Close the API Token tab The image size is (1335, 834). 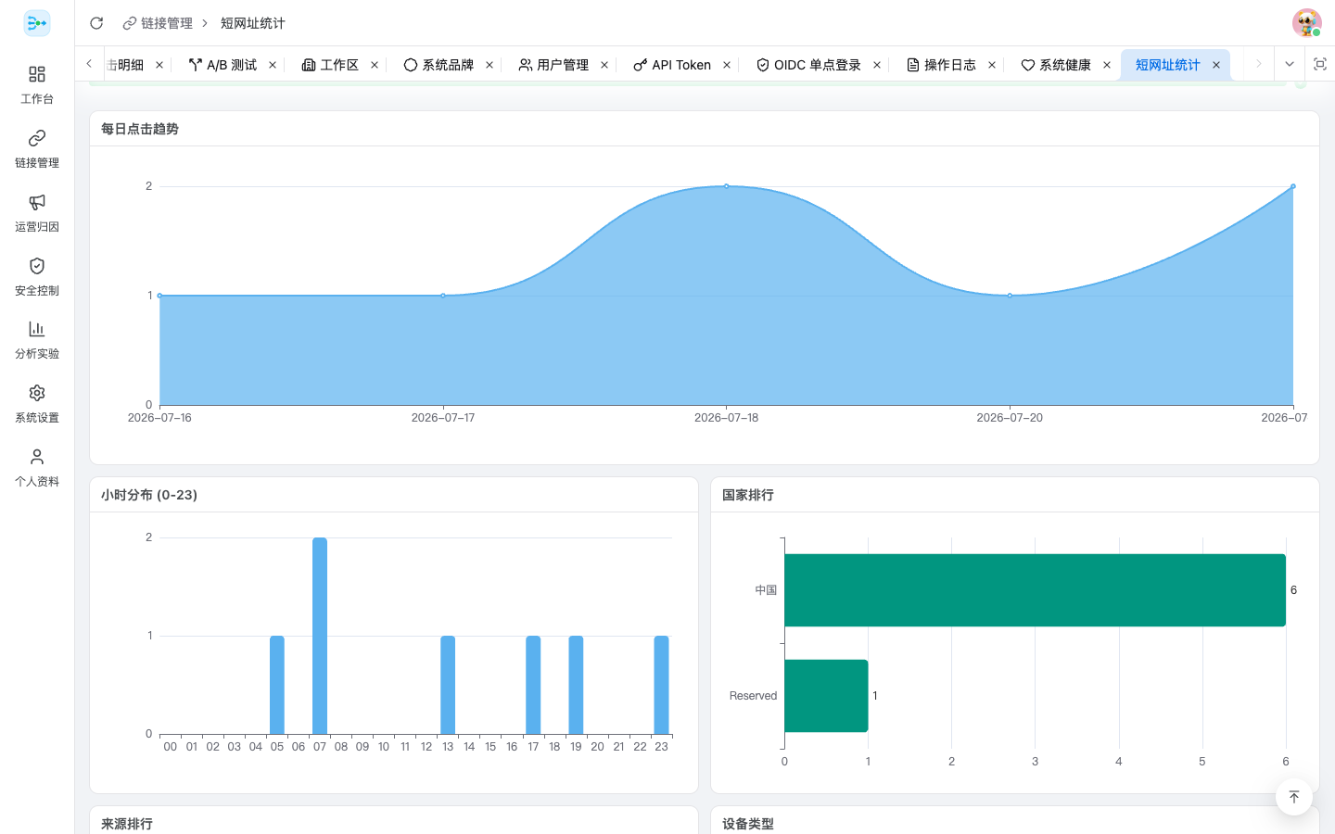(x=727, y=65)
